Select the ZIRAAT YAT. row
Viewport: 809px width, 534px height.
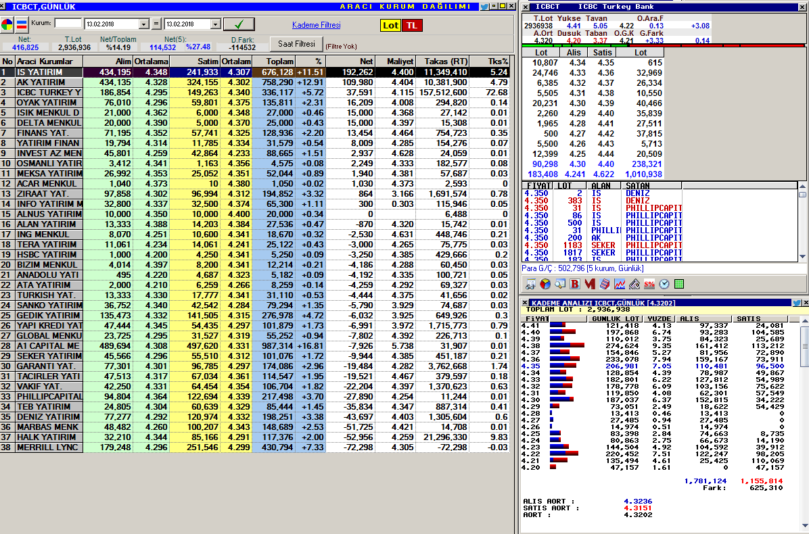[x=255, y=194]
